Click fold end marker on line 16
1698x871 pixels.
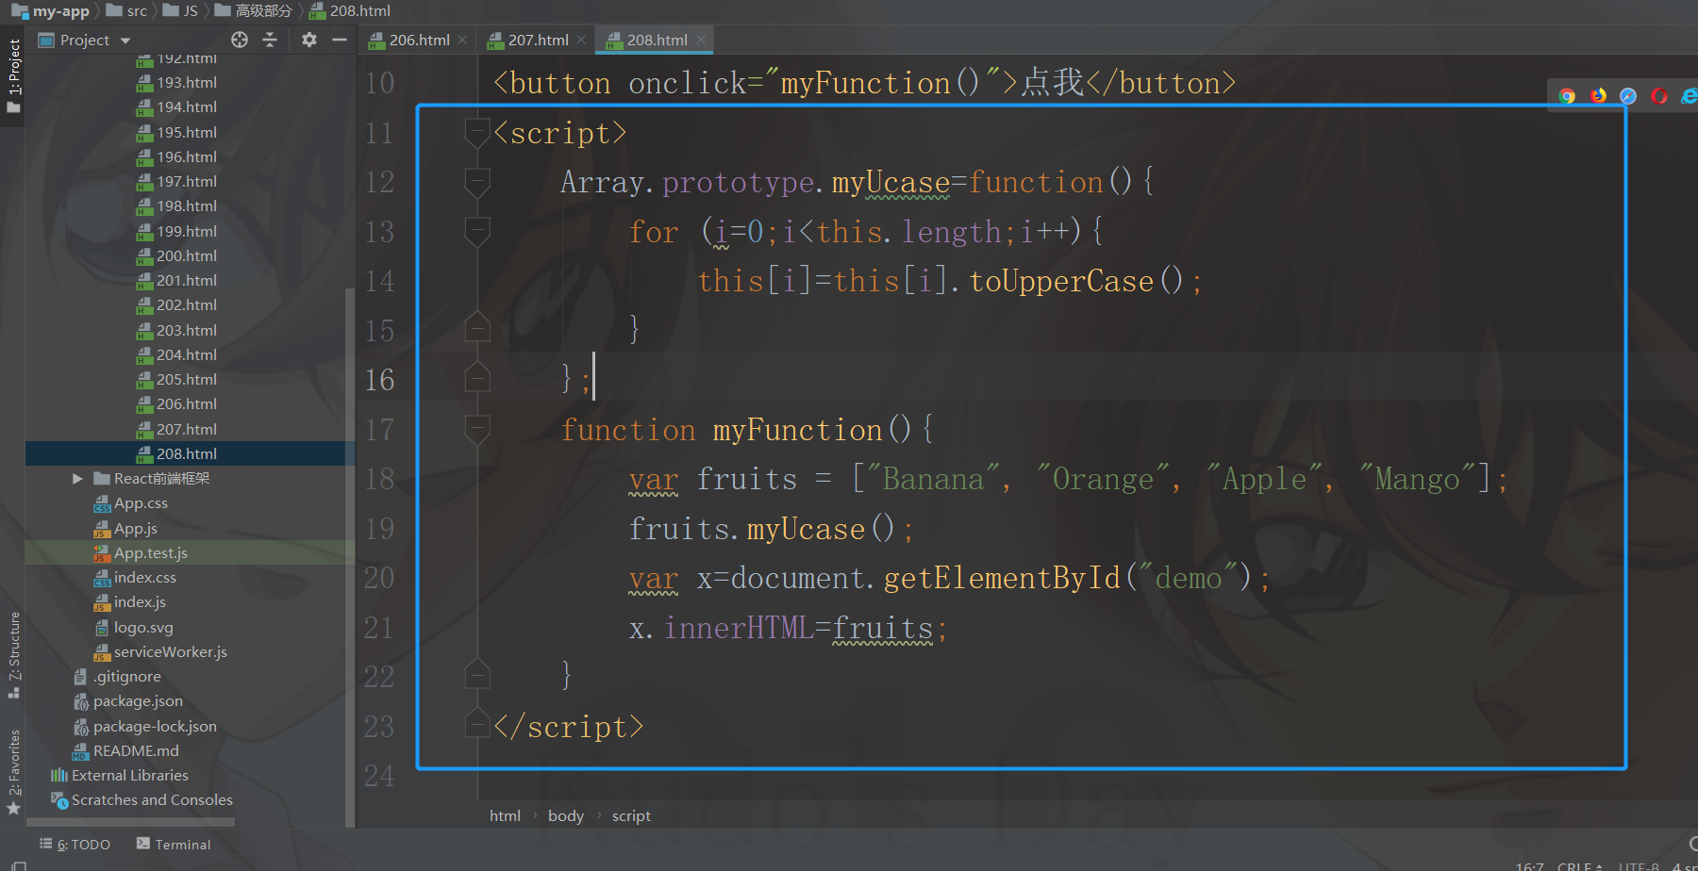pyautogui.click(x=477, y=376)
